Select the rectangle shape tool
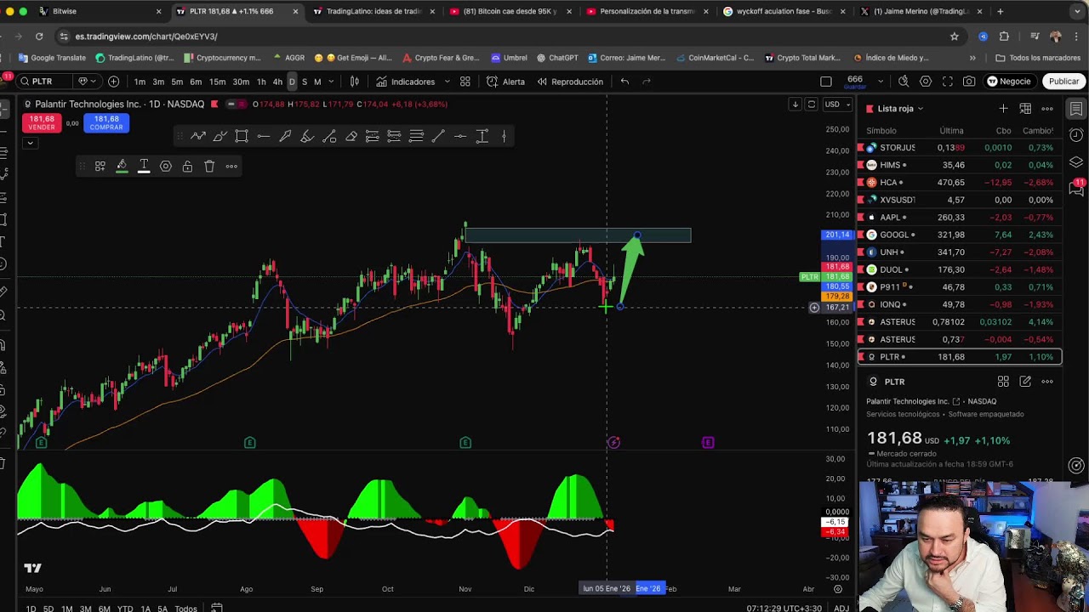The width and height of the screenshot is (1089, 612). click(x=242, y=136)
